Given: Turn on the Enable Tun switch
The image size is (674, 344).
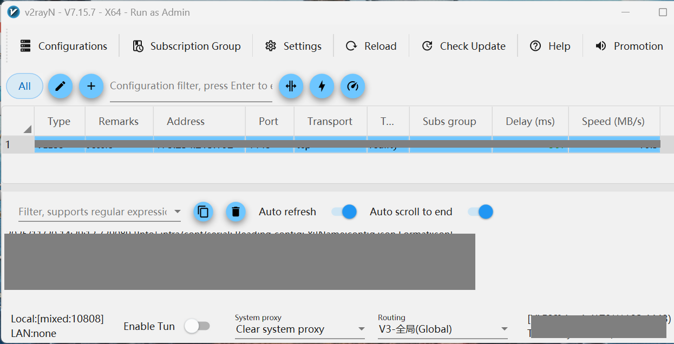Looking at the screenshot, I should click(x=197, y=326).
